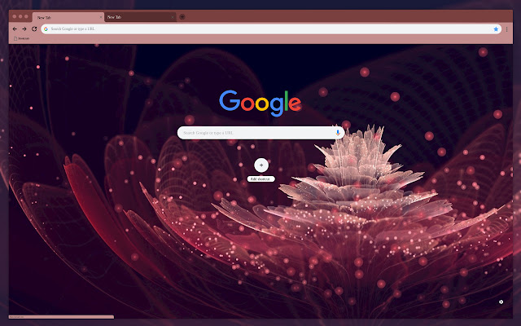Open Customize page via the gear icon
This screenshot has height=326, width=521.
(x=501, y=302)
